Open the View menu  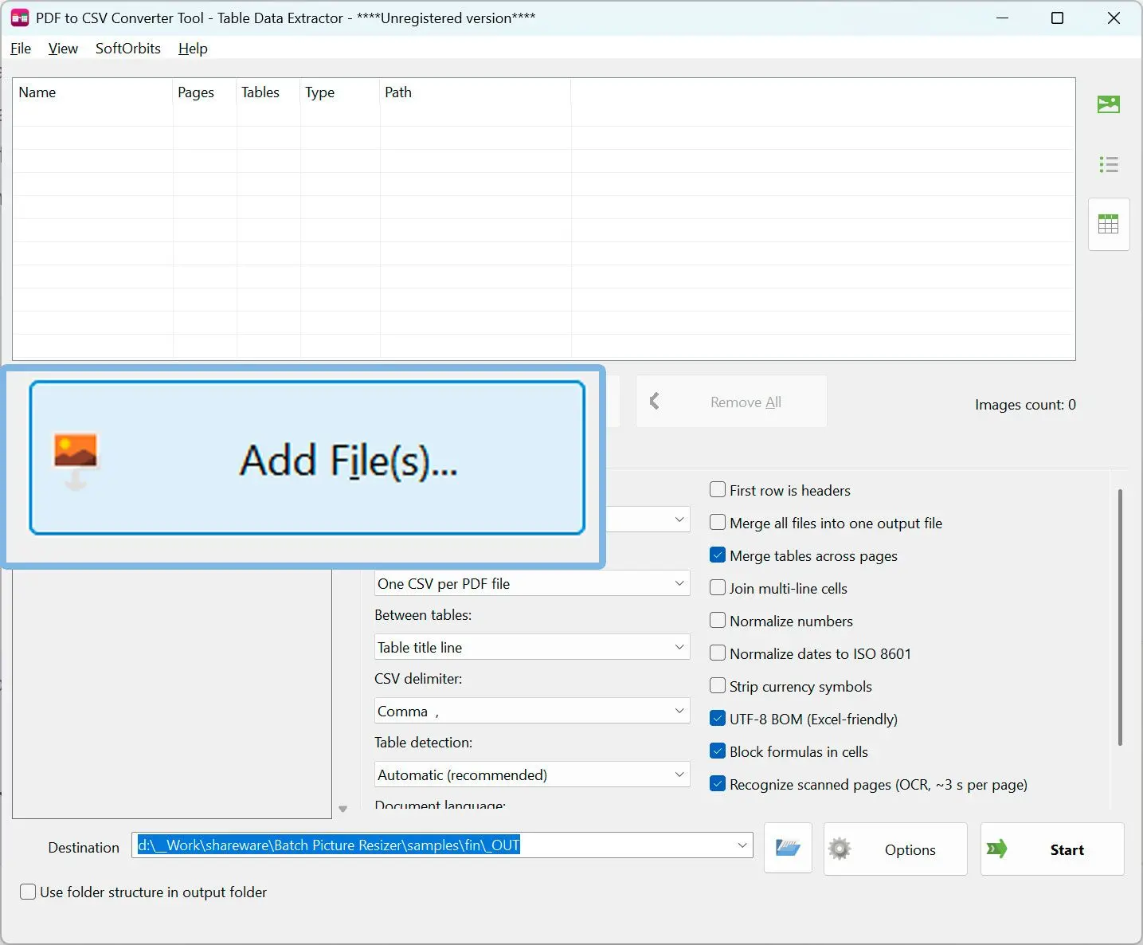63,49
